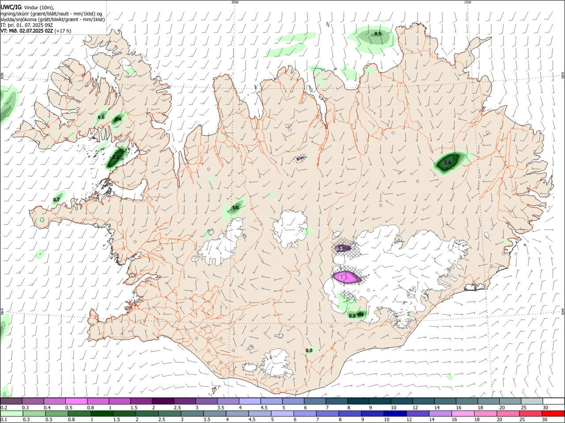Pick the bright pink 0.5 swatch in top legend row
The width and height of the screenshot is (565, 423).
(x=76, y=401)
